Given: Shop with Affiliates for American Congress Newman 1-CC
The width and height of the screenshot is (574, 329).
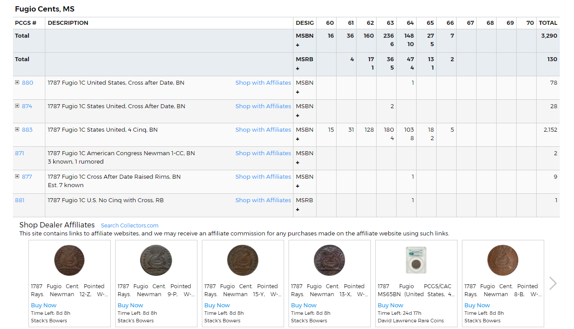Looking at the screenshot, I should pos(263,153).
